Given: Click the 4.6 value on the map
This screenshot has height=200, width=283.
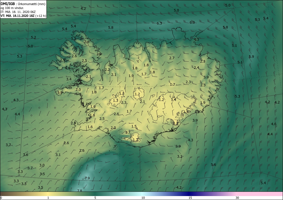Looking at the screenshot, I should (x=274, y=124).
